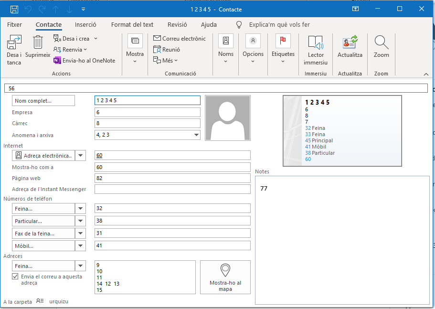Click the contact photo placeholder
435x309 pixels.
click(x=227, y=118)
